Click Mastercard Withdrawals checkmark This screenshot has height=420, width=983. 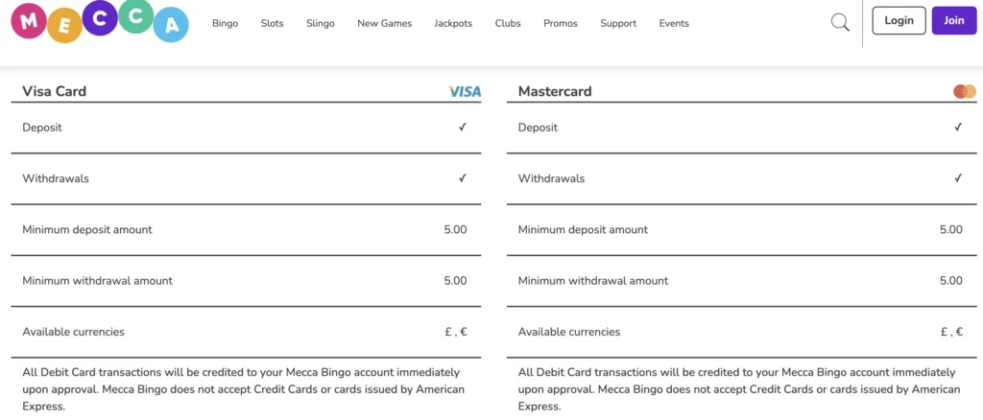coord(957,178)
